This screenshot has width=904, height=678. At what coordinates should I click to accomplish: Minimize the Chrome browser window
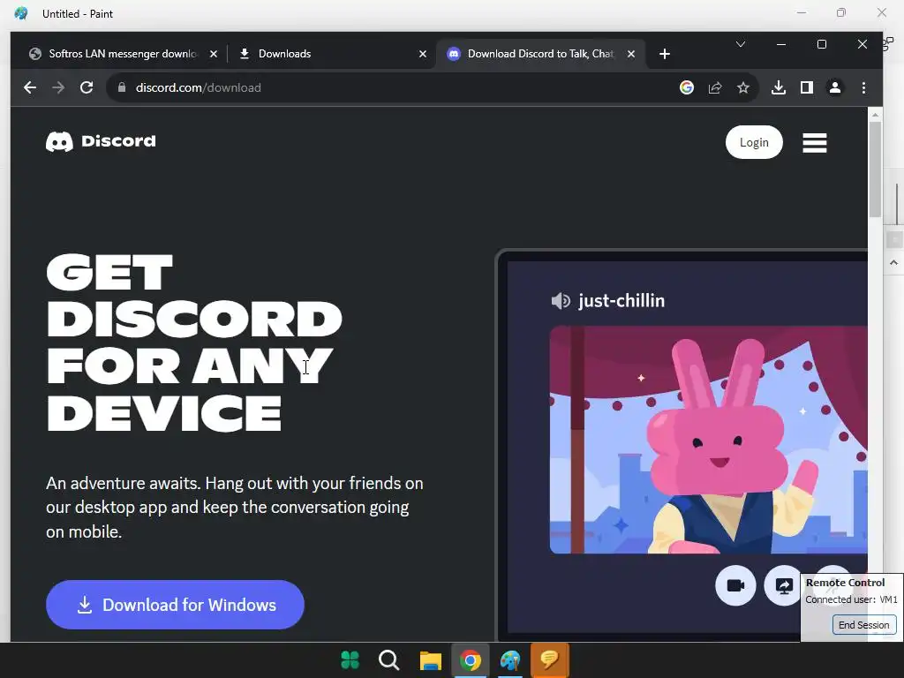781,44
